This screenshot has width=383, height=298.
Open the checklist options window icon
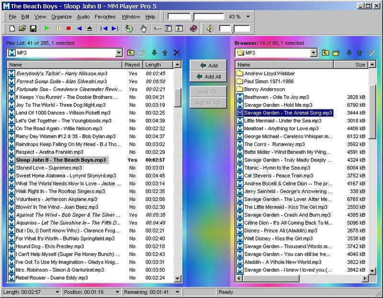tap(168, 29)
